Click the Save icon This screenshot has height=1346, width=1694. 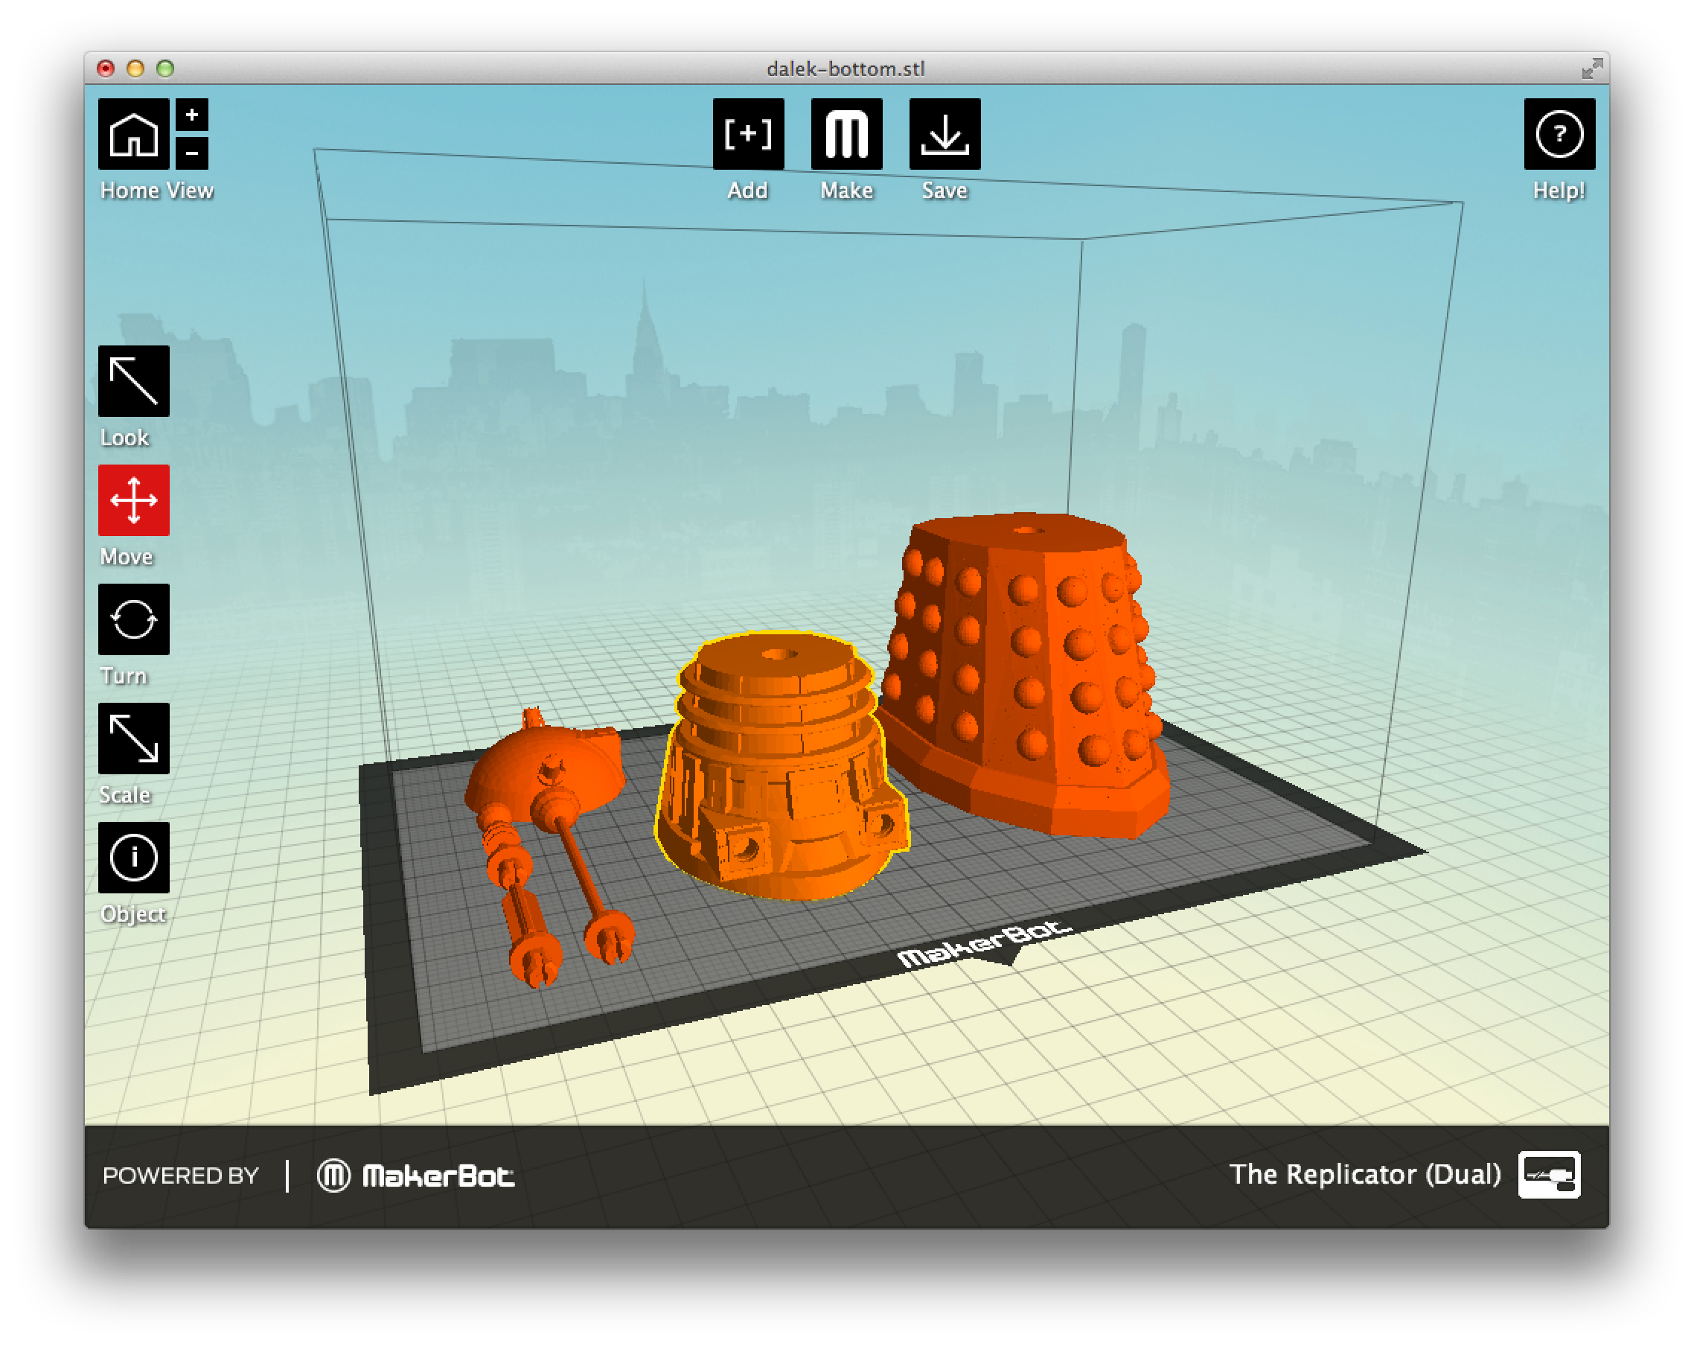(945, 133)
